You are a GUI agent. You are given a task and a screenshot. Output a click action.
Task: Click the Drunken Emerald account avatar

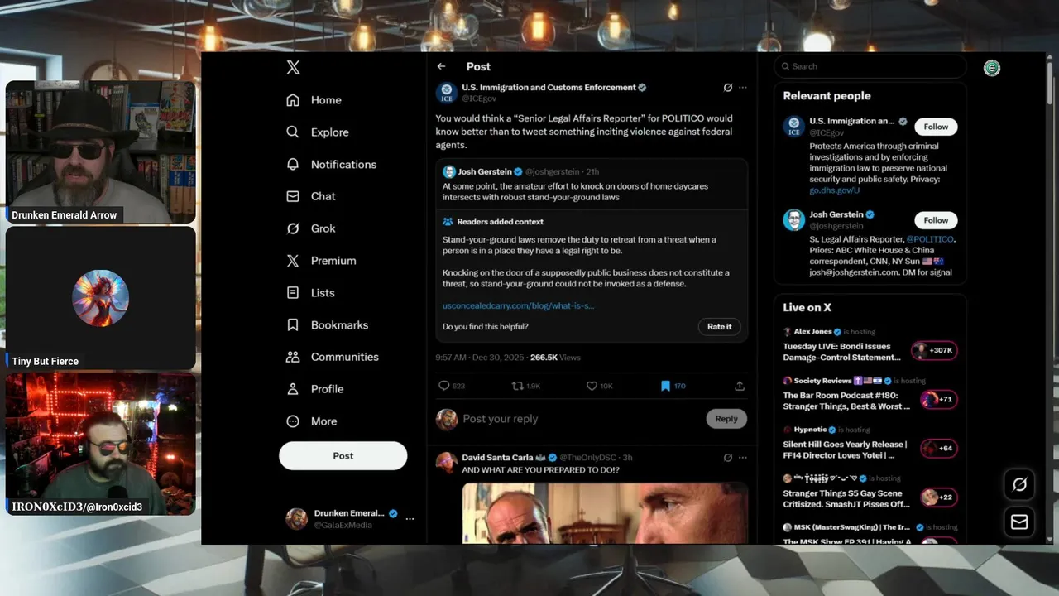[296, 519]
